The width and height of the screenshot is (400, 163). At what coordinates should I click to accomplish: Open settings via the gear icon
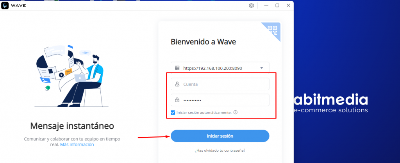coord(251,5)
